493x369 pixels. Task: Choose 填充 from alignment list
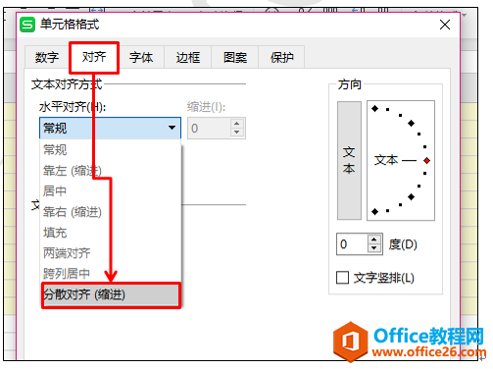pos(111,233)
